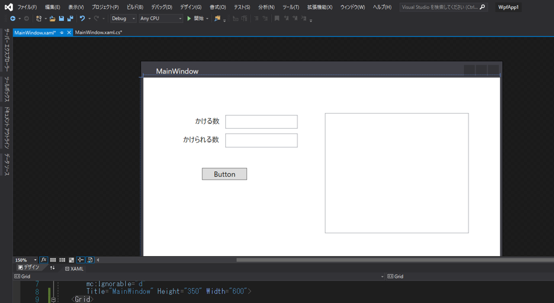This screenshot has width=554, height=303.
Task: Open the サーバー エクスプローラー side panel
Action: tap(7, 50)
